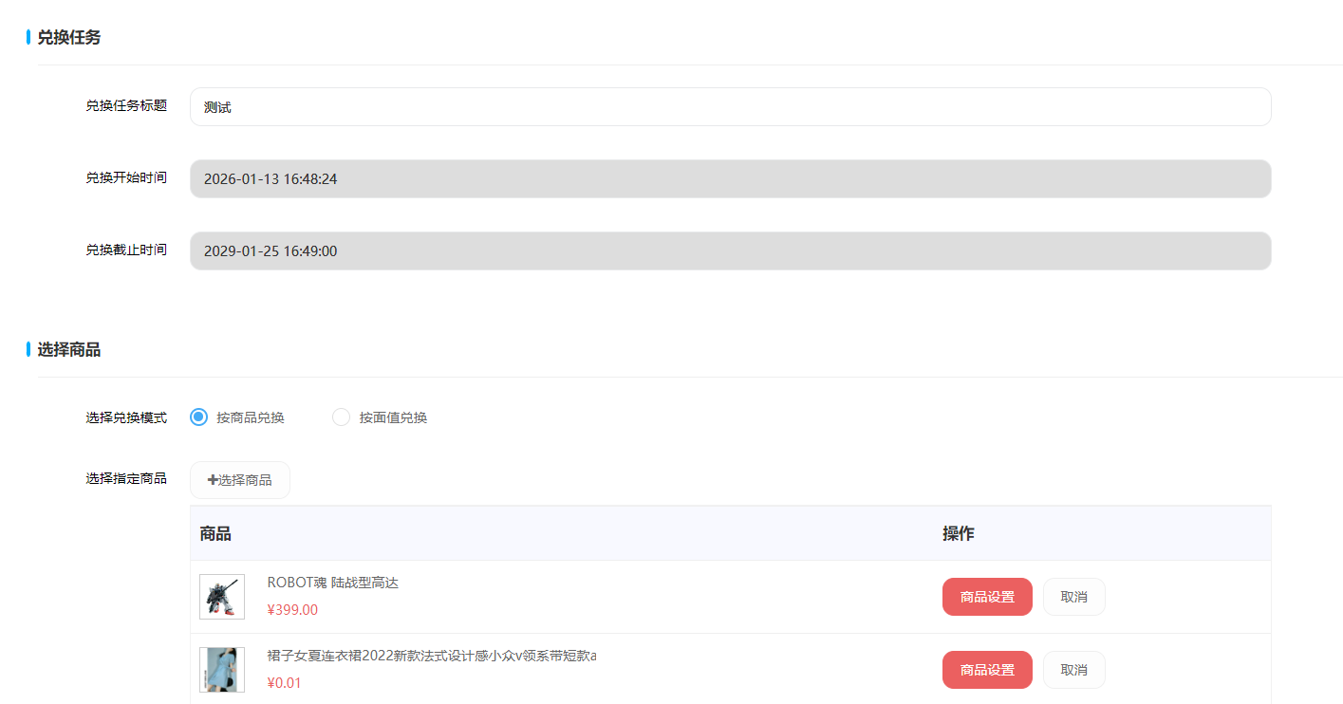Screen dimensions: 1343x704
Task: Switch exchange mode to 按面值兑换
Action: [x=341, y=417]
